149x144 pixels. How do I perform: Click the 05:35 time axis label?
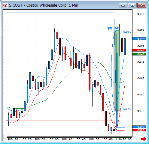pyautogui.click(x=54, y=139)
